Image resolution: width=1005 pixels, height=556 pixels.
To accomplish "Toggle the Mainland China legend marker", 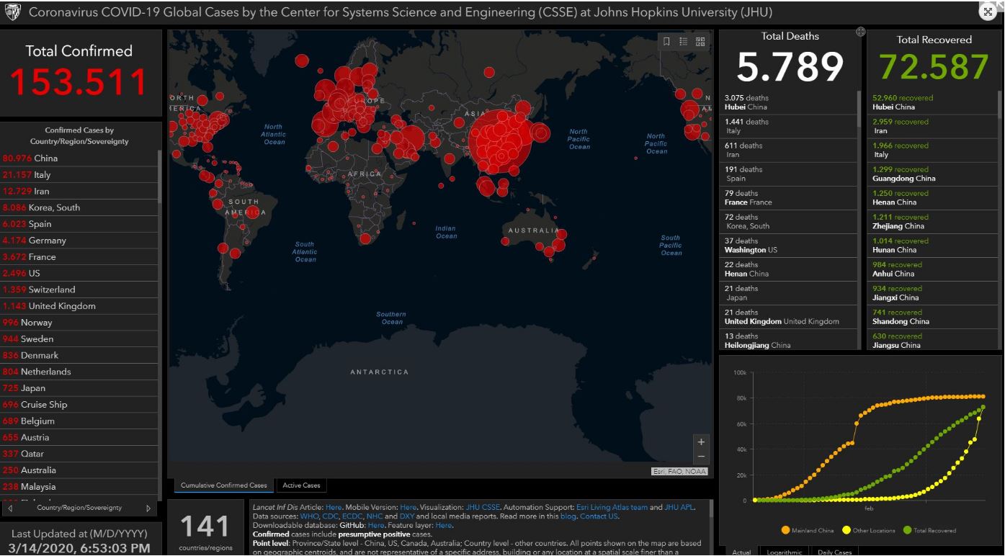I will coord(785,530).
